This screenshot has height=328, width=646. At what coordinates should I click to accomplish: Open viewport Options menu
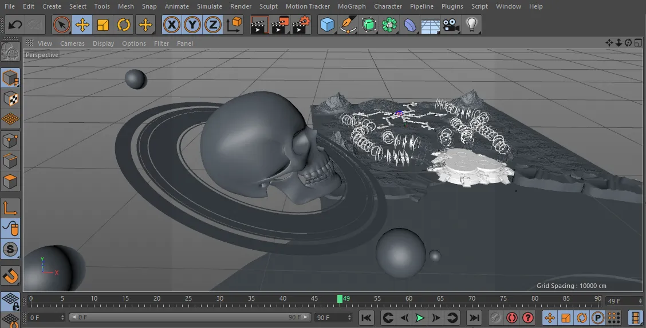tap(134, 43)
